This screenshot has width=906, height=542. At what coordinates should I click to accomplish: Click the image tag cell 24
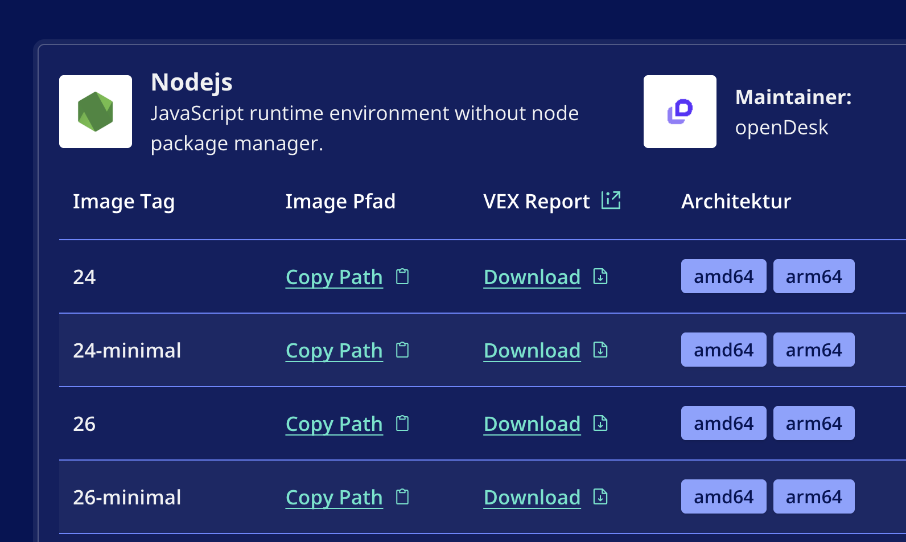(84, 277)
